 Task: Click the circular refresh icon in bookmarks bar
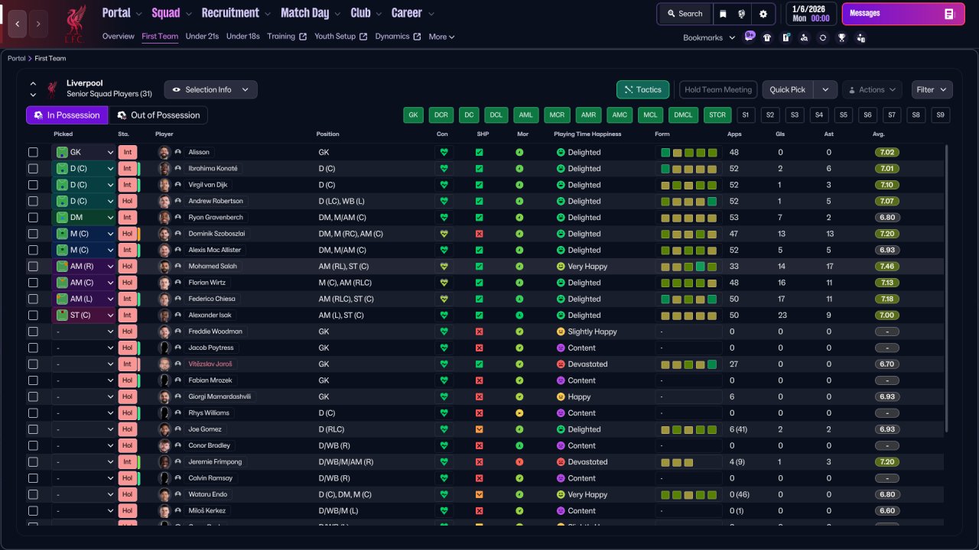pos(823,37)
